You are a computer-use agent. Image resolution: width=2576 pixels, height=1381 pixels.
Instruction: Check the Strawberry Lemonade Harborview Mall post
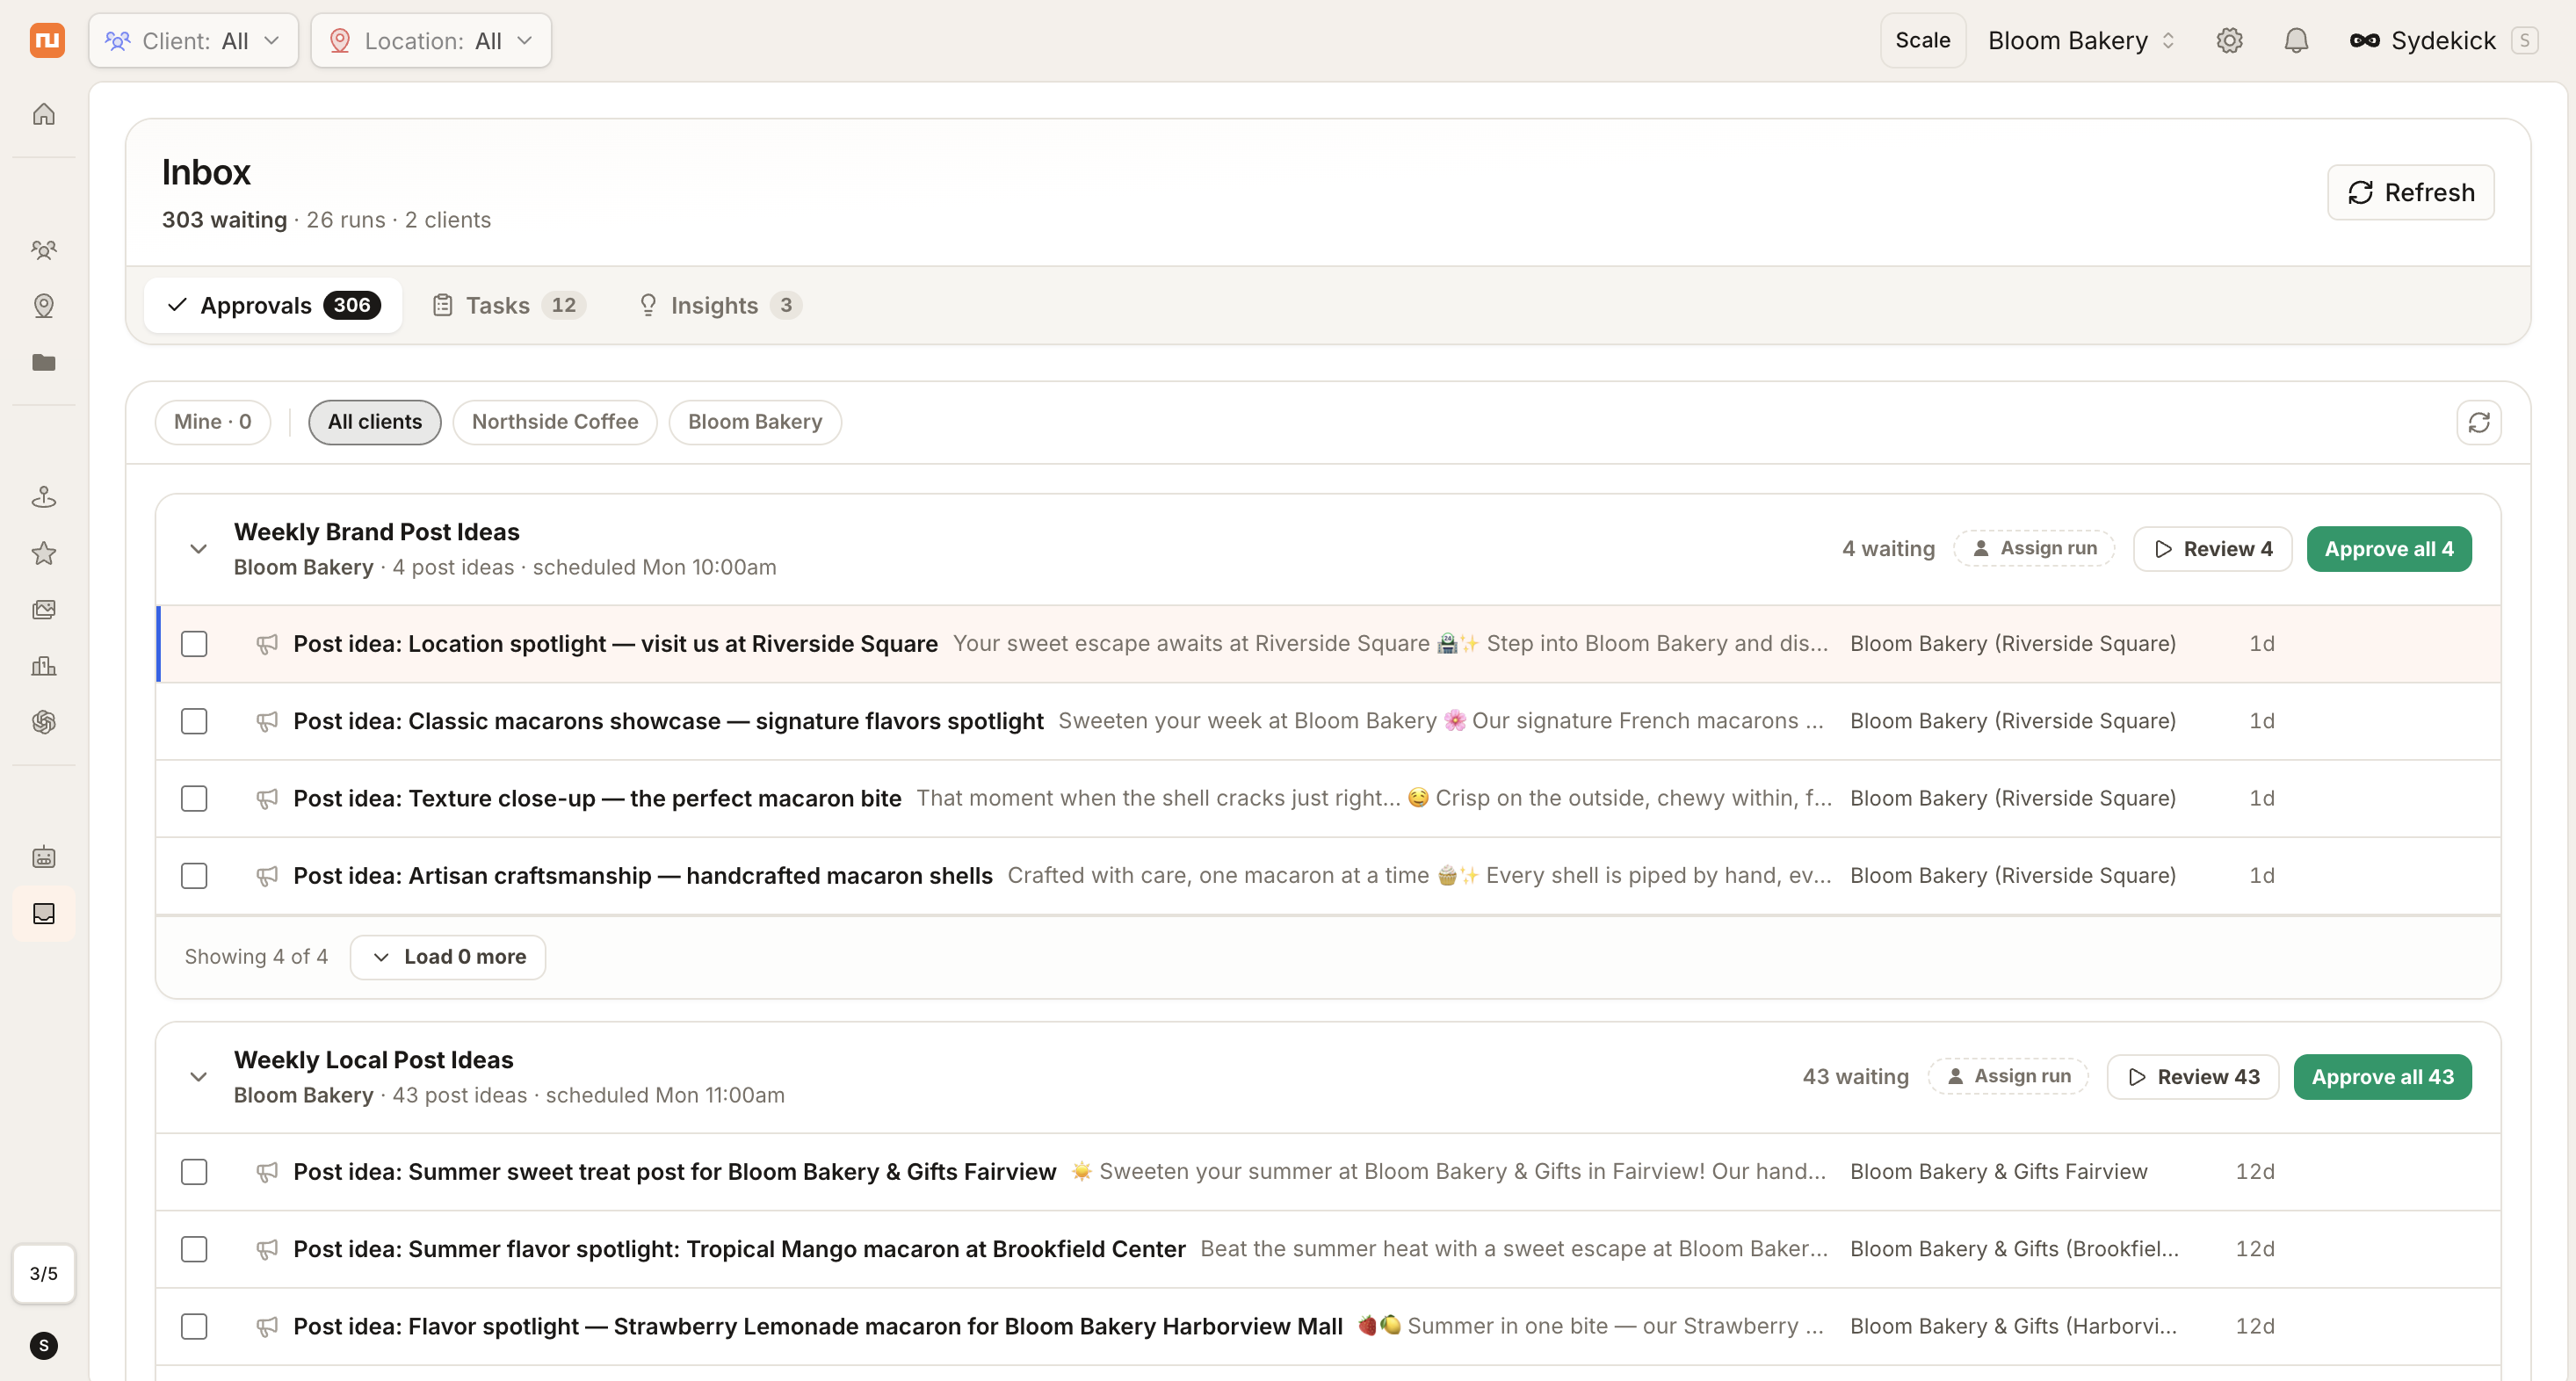pyautogui.click(x=194, y=1326)
